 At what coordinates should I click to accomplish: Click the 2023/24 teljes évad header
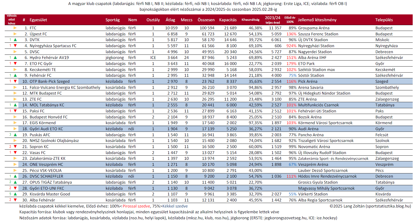tap(273, 20)
